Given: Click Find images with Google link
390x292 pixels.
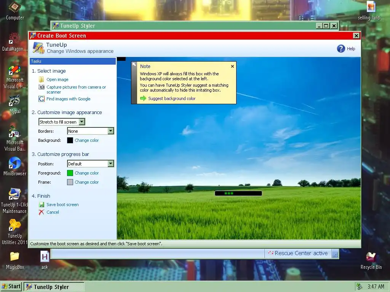Looking at the screenshot, I should (x=69, y=99).
